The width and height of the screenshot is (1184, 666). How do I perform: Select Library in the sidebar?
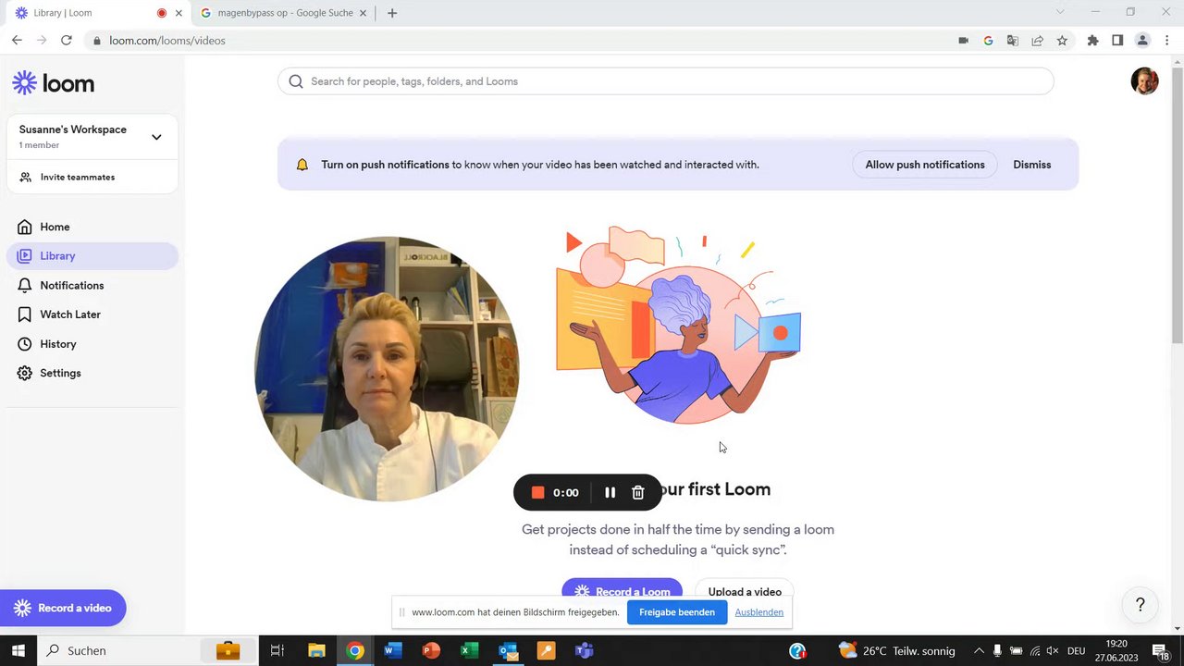[x=92, y=256]
